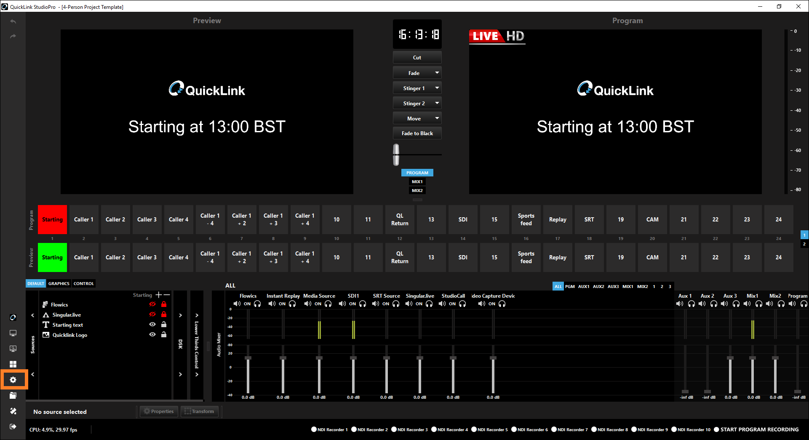Click the pencil and ruler design icon
The image size is (809, 440).
click(13, 411)
